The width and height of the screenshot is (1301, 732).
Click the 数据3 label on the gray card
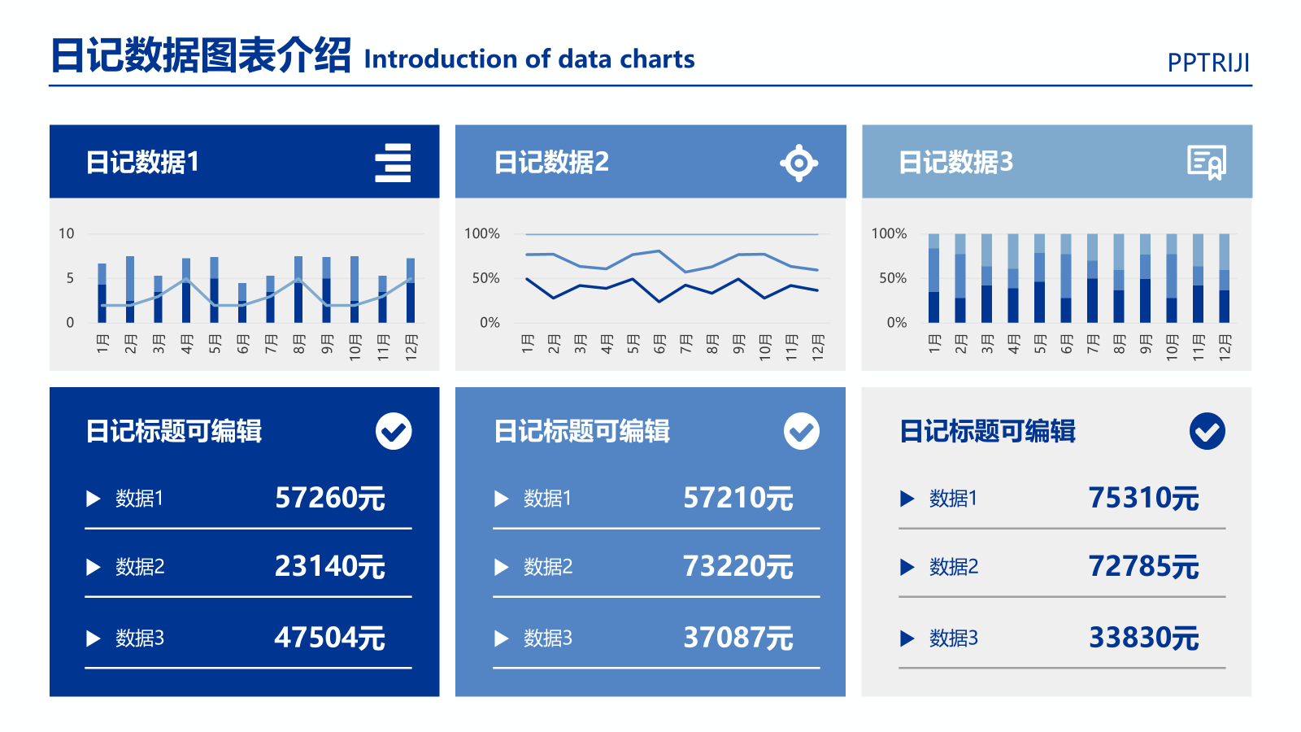click(x=954, y=638)
